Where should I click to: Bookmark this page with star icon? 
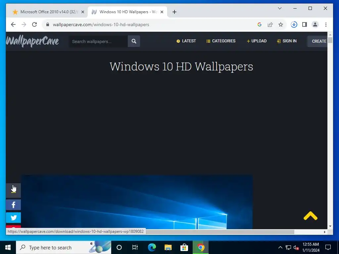click(281, 24)
